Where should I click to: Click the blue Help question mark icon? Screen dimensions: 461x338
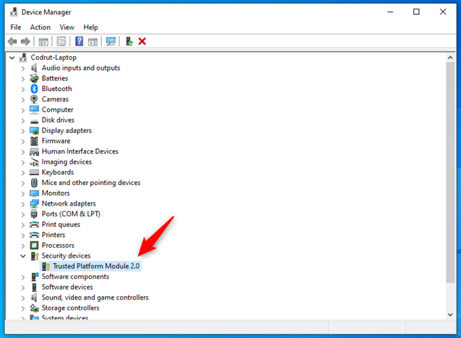79,41
